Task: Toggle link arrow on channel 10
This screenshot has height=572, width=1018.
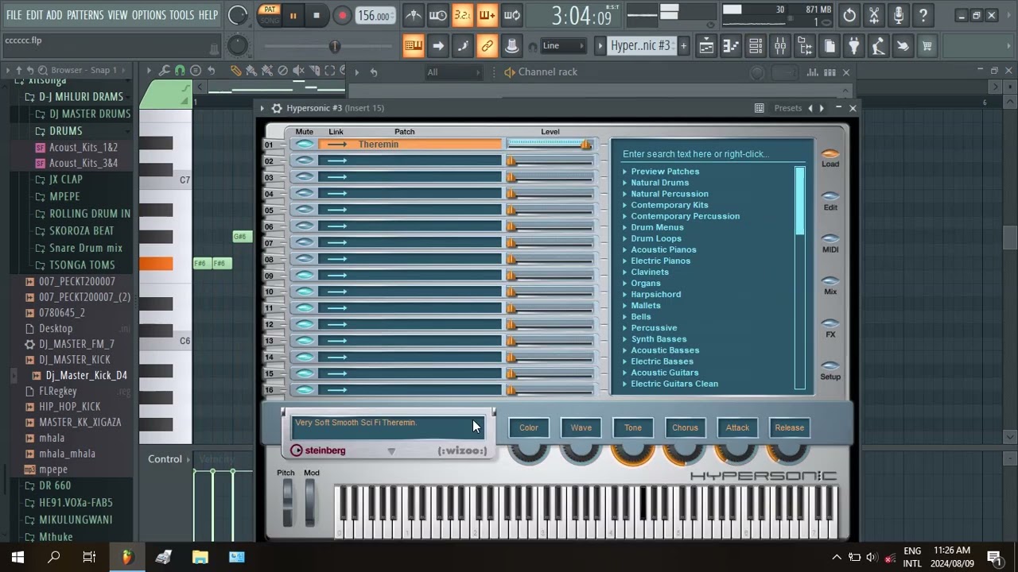Action: tap(337, 292)
